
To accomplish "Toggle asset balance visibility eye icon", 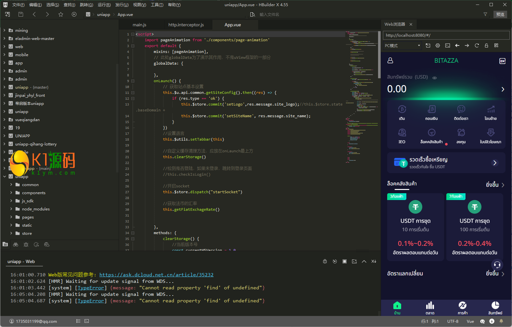I will coord(434,78).
